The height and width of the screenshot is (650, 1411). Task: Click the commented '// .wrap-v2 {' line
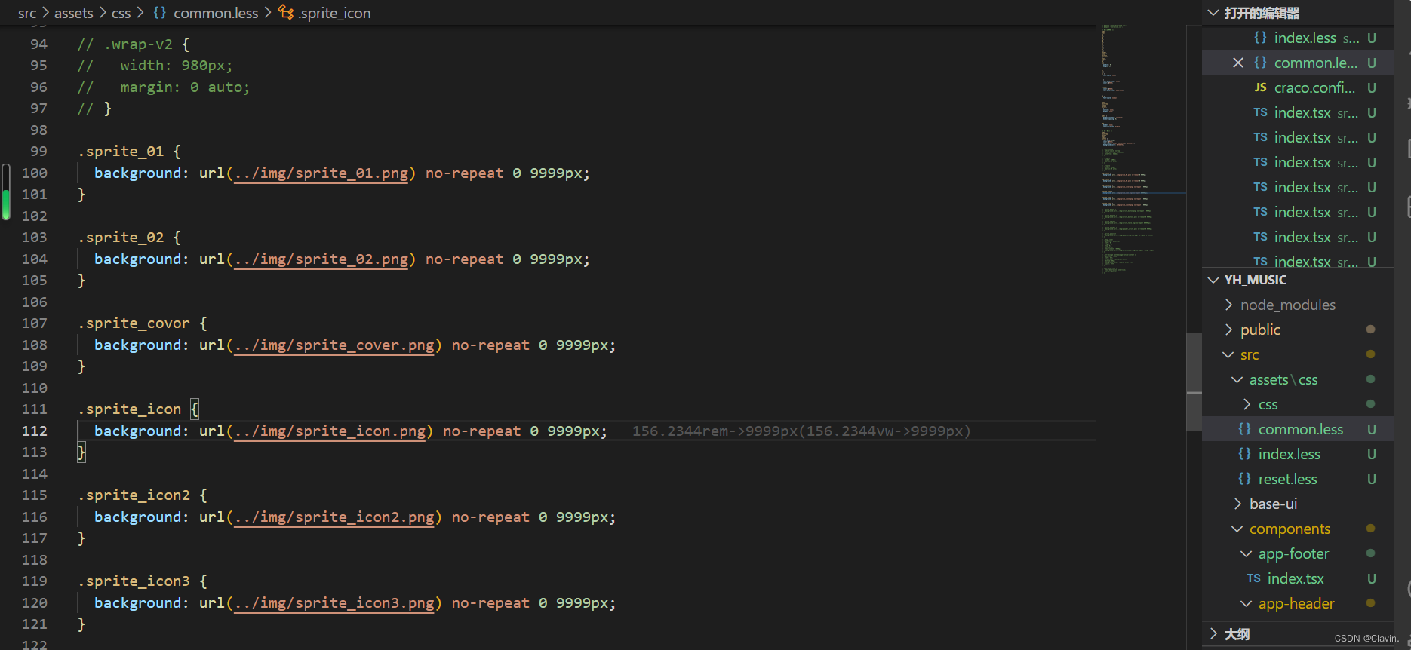(134, 44)
